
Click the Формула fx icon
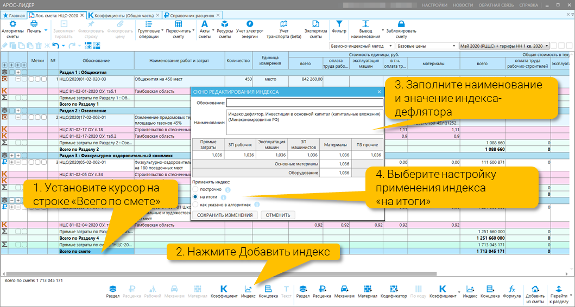point(512,289)
